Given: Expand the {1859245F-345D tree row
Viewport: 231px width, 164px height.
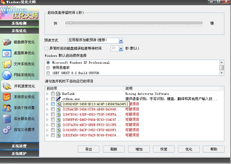Looking at the screenshot, I should (x=47, y=104).
